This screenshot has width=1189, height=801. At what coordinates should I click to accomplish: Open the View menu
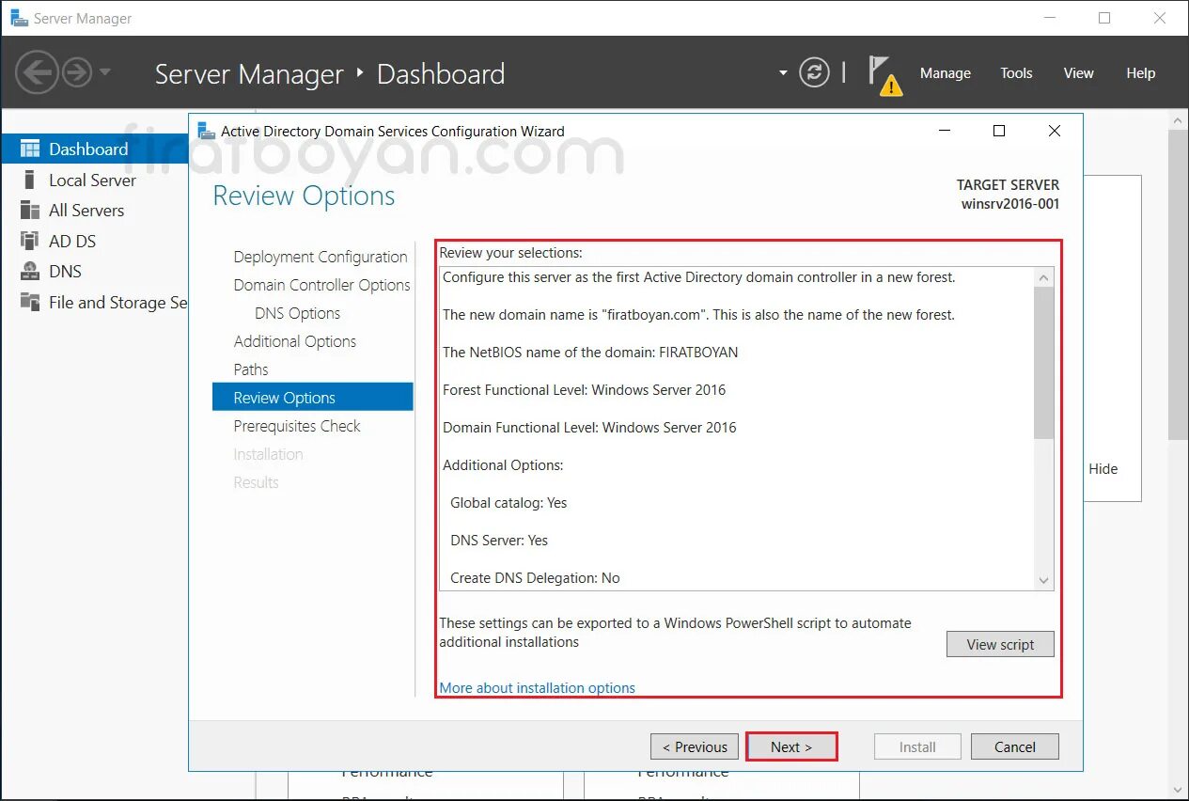coord(1078,72)
